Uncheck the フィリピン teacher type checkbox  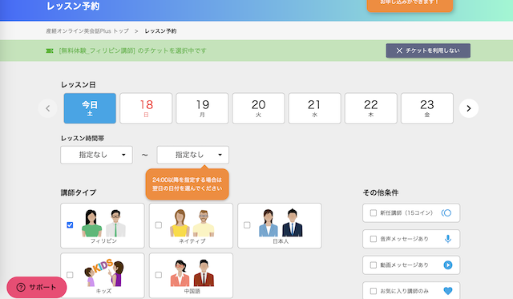point(70,225)
